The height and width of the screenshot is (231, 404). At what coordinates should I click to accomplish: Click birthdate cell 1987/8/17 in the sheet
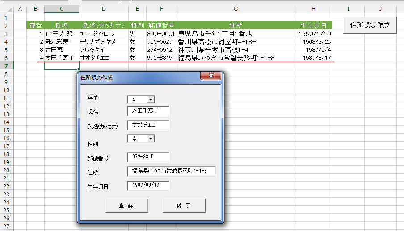(313, 57)
